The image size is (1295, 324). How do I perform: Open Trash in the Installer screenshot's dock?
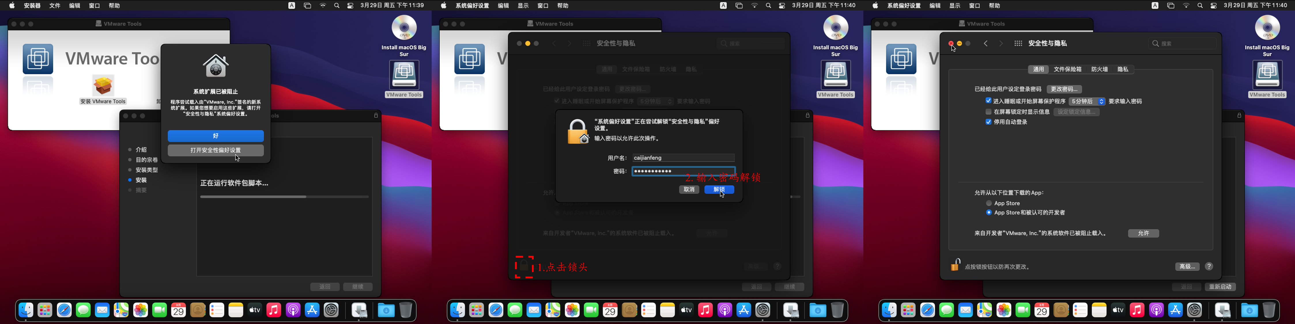point(406,310)
